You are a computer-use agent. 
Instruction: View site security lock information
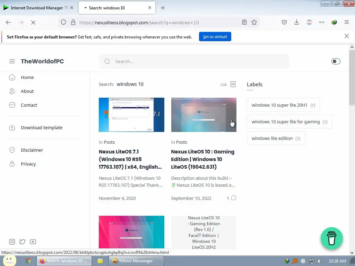(73, 22)
